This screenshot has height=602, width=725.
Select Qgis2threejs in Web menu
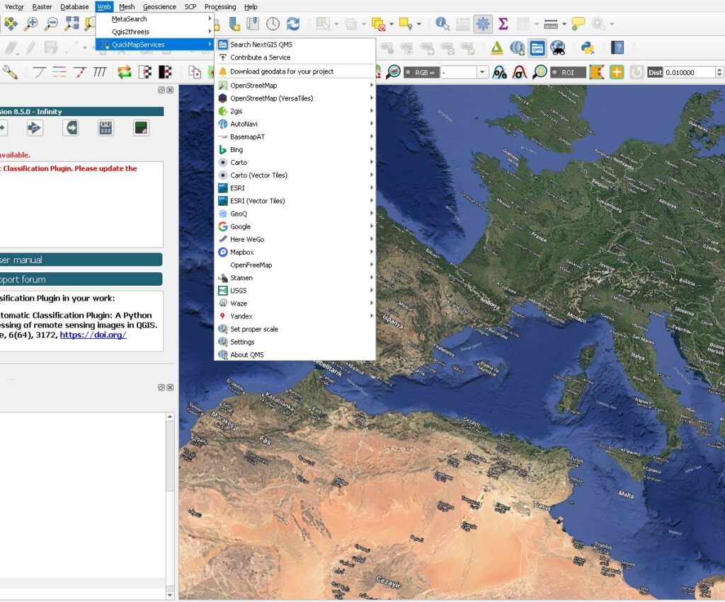tap(154, 32)
